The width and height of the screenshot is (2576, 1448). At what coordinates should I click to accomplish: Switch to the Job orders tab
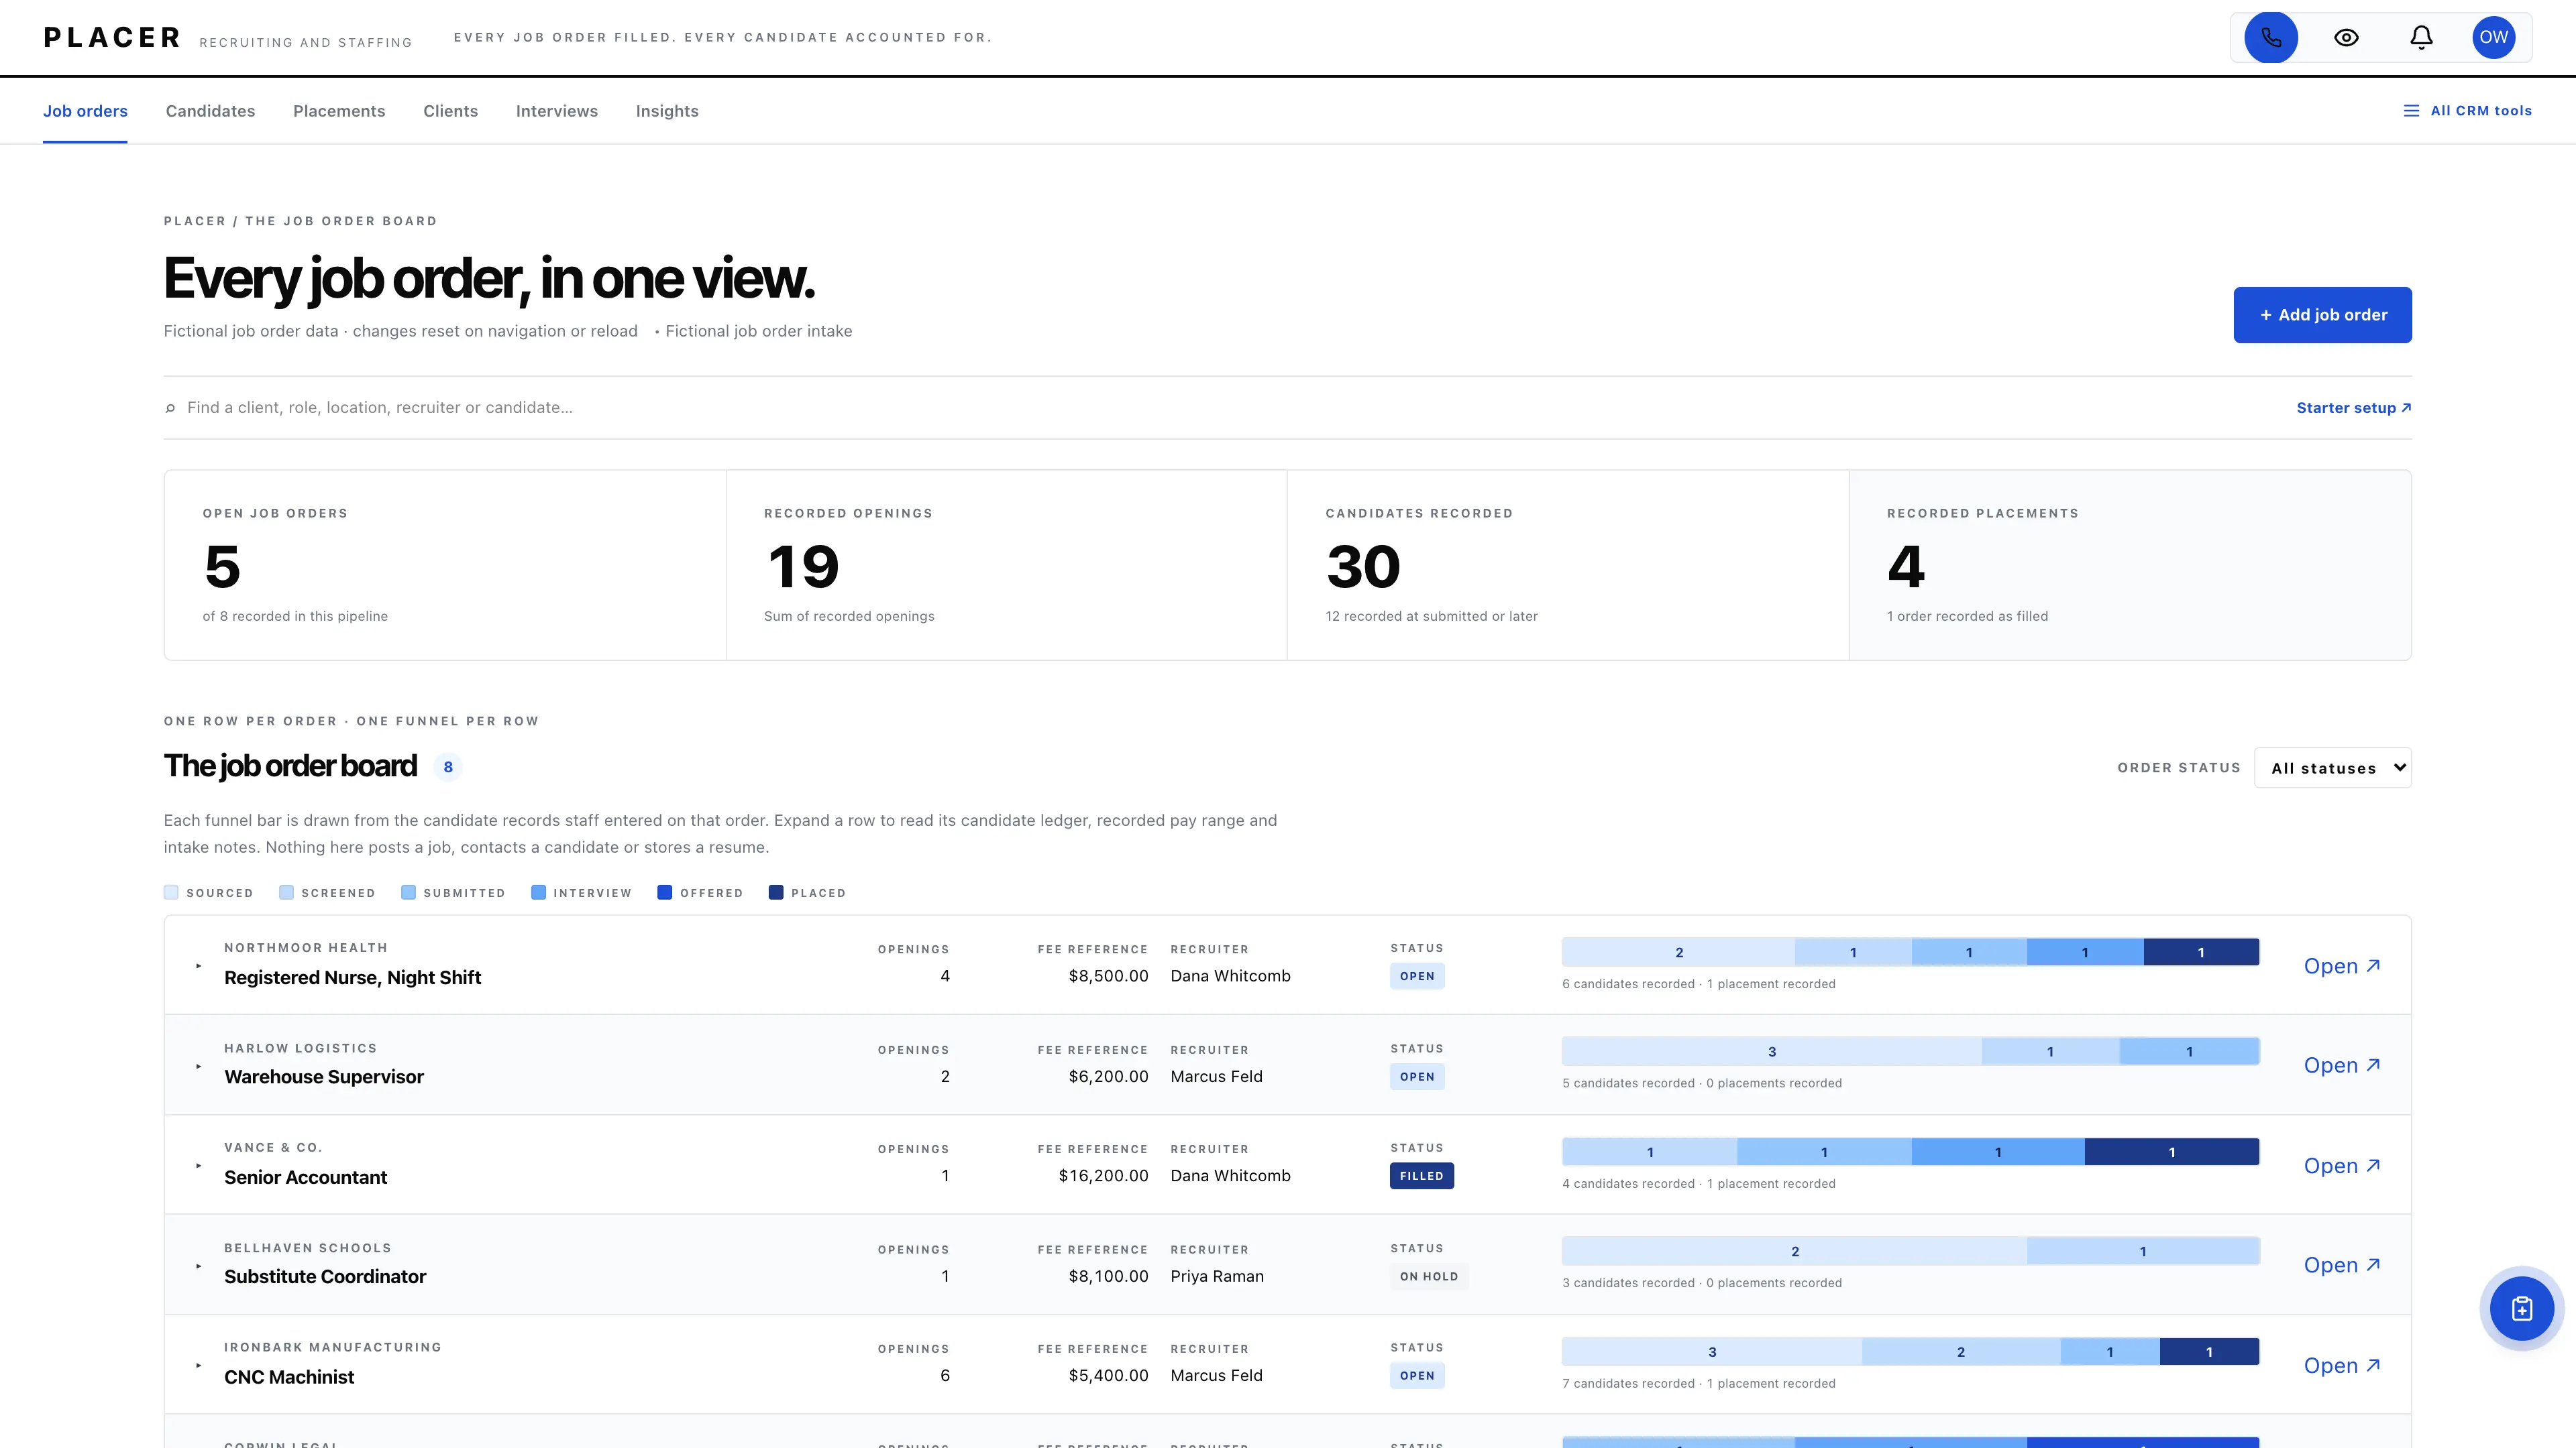click(x=85, y=111)
